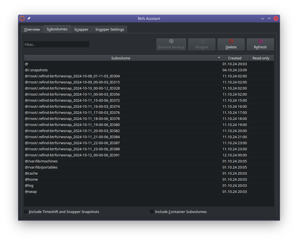Click created date 04.10.24 23:09
Image resolution: width=298 pixels, height=242 pixels.
point(234,70)
